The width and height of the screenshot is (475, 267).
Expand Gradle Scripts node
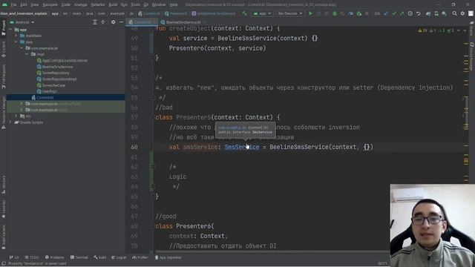pos(11,122)
